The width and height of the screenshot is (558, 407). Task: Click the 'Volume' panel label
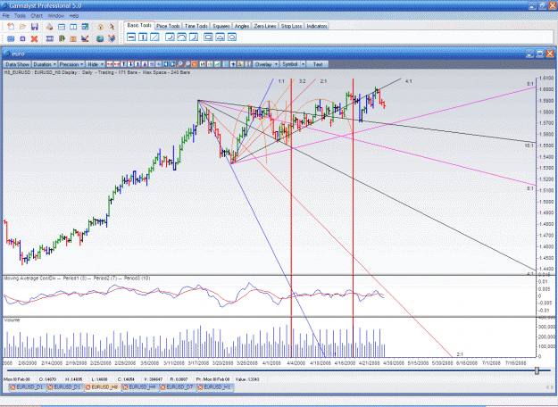tap(12, 320)
